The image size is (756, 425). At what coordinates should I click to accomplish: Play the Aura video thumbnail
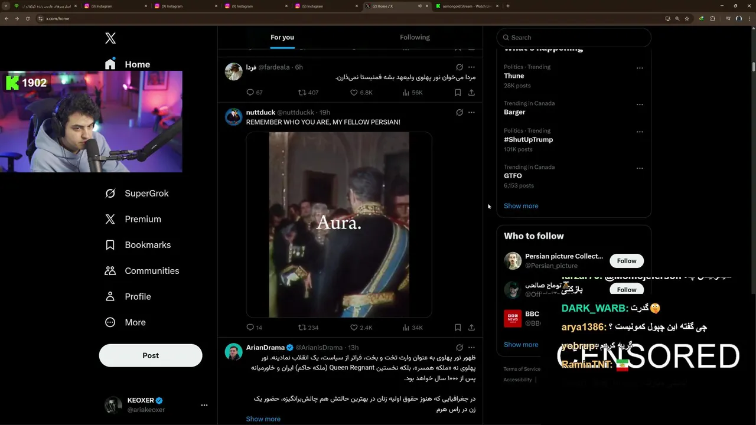339,225
